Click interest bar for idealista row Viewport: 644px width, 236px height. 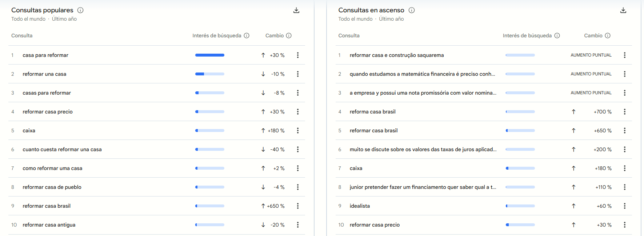(520, 206)
